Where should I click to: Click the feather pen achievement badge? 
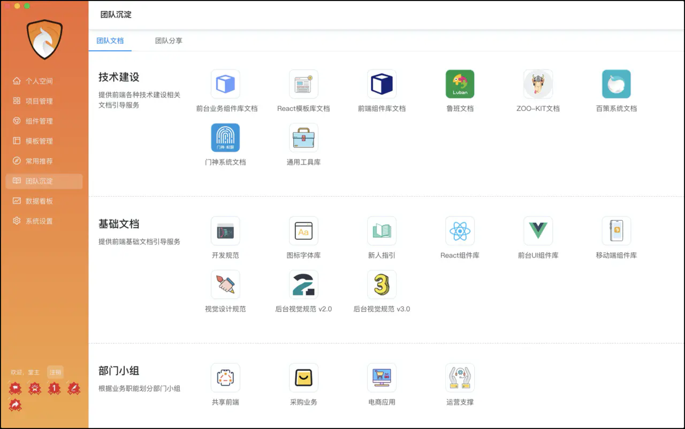(74, 388)
